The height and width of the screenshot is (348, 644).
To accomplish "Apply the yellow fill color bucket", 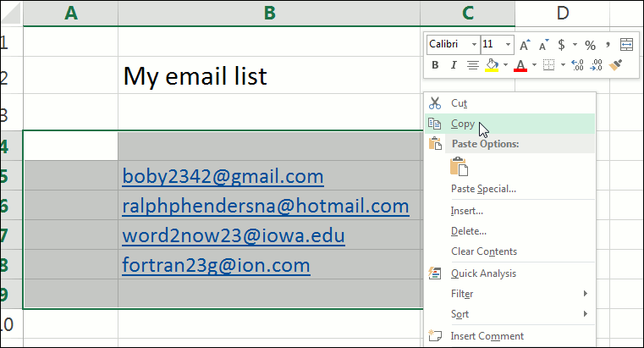I will (492, 65).
